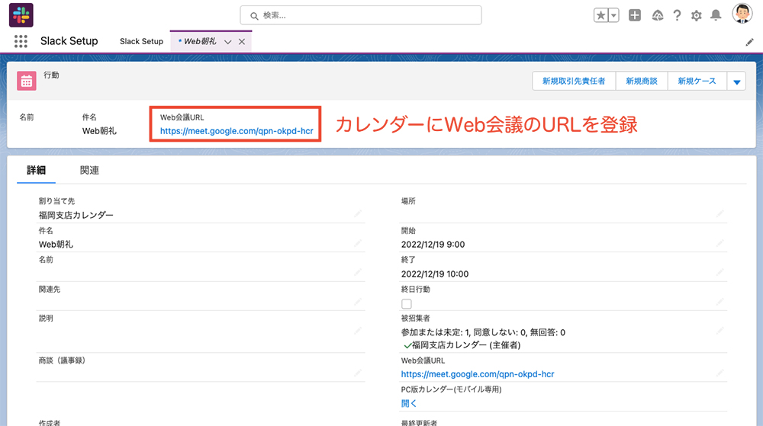Edit the 件名 field pencil icon
Image resolution: width=763 pixels, height=426 pixels.
click(358, 243)
